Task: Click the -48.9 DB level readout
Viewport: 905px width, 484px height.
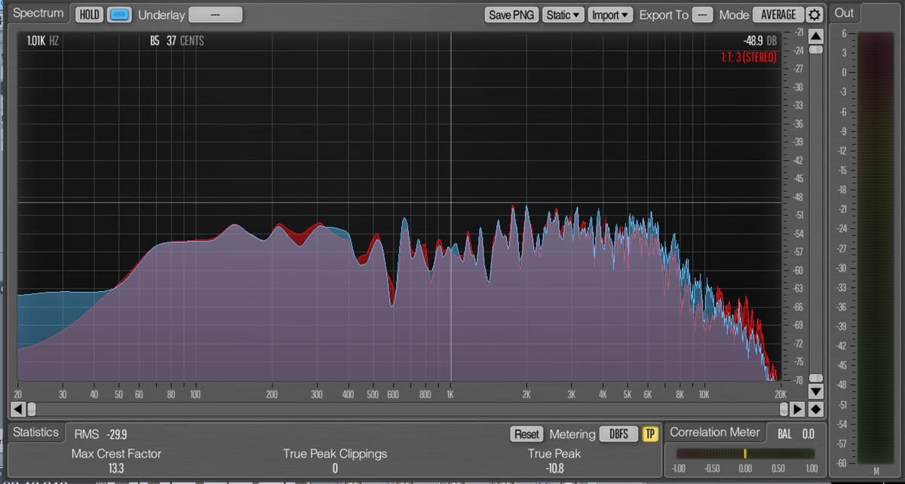Action: click(x=760, y=41)
